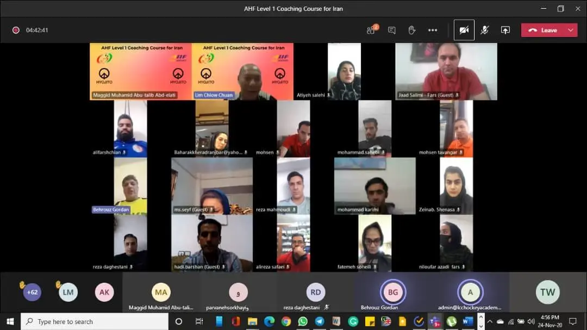Open Telegram from the taskbar
The height and width of the screenshot is (330, 587).
pyautogui.click(x=320, y=321)
